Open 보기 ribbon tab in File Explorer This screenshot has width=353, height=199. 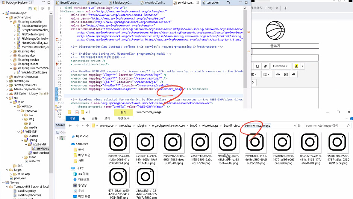click(107, 118)
